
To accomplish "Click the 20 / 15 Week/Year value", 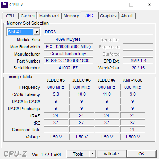I will pos(138,68).
